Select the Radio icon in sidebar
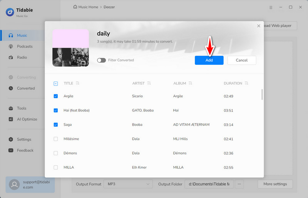The height and width of the screenshot is (198, 308). tap(11, 57)
